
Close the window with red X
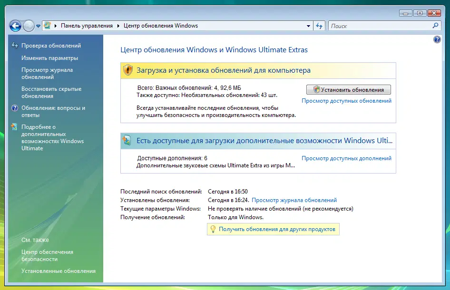434,13
